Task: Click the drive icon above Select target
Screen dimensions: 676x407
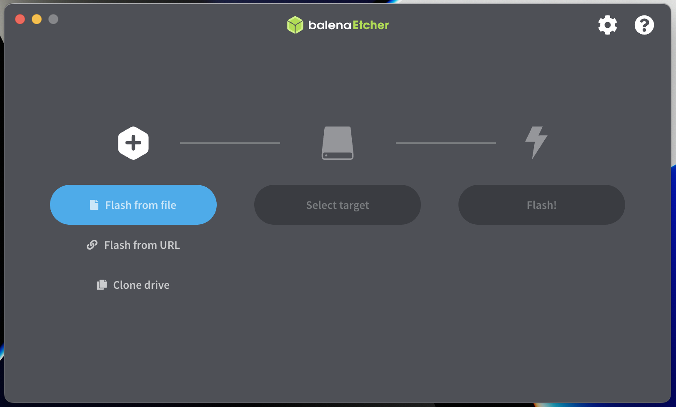Action: coord(338,143)
